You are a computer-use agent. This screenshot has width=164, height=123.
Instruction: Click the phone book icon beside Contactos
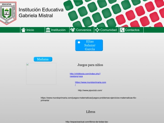[x=122, y=30]
